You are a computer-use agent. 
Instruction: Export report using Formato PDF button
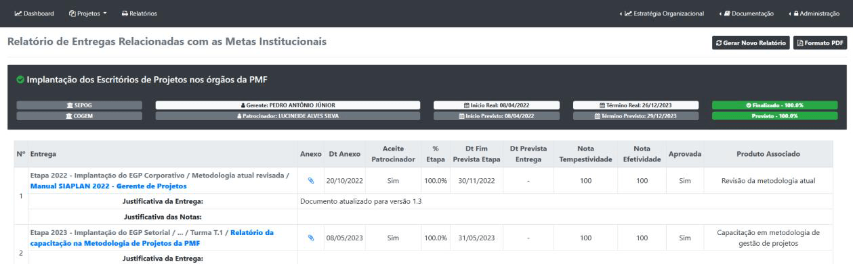(820, 43)
